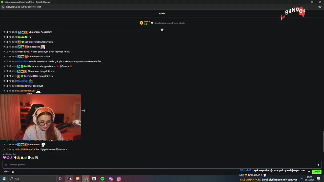Viewport: 324px width, 182px height.
Task: Show hidden system tray icons
Action: point(302,179)
